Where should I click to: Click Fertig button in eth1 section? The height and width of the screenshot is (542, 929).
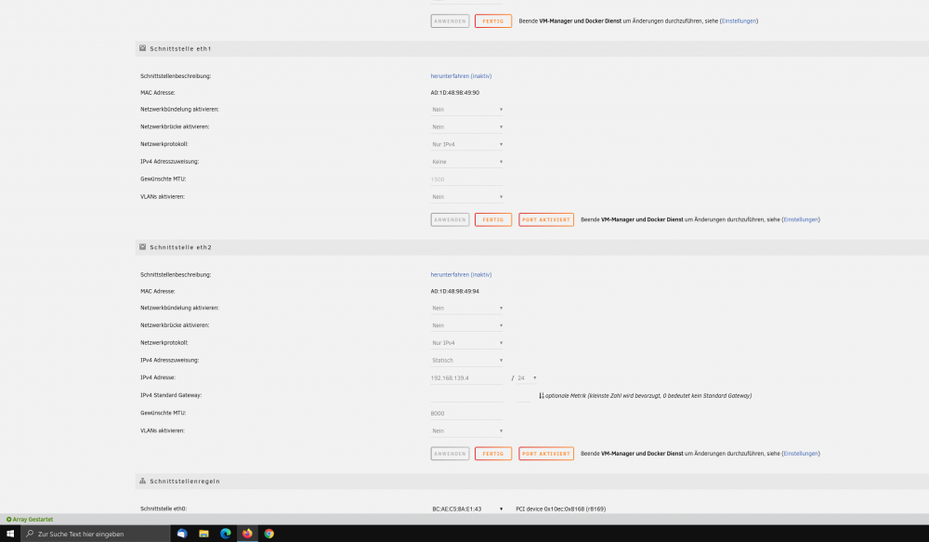tap(493, 219)
